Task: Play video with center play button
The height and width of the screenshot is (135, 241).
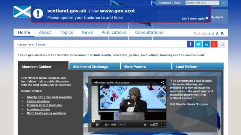Action: (129, 103)
